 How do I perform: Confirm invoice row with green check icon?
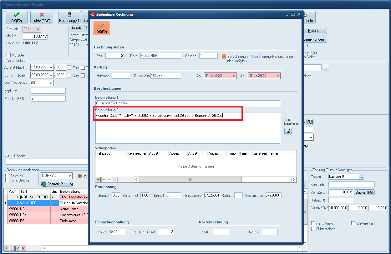18,248
